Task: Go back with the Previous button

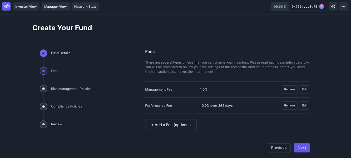Action: coord(279,148)
